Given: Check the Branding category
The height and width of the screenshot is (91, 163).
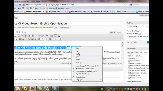Looking at the screenshot, I should pos(129,58).
